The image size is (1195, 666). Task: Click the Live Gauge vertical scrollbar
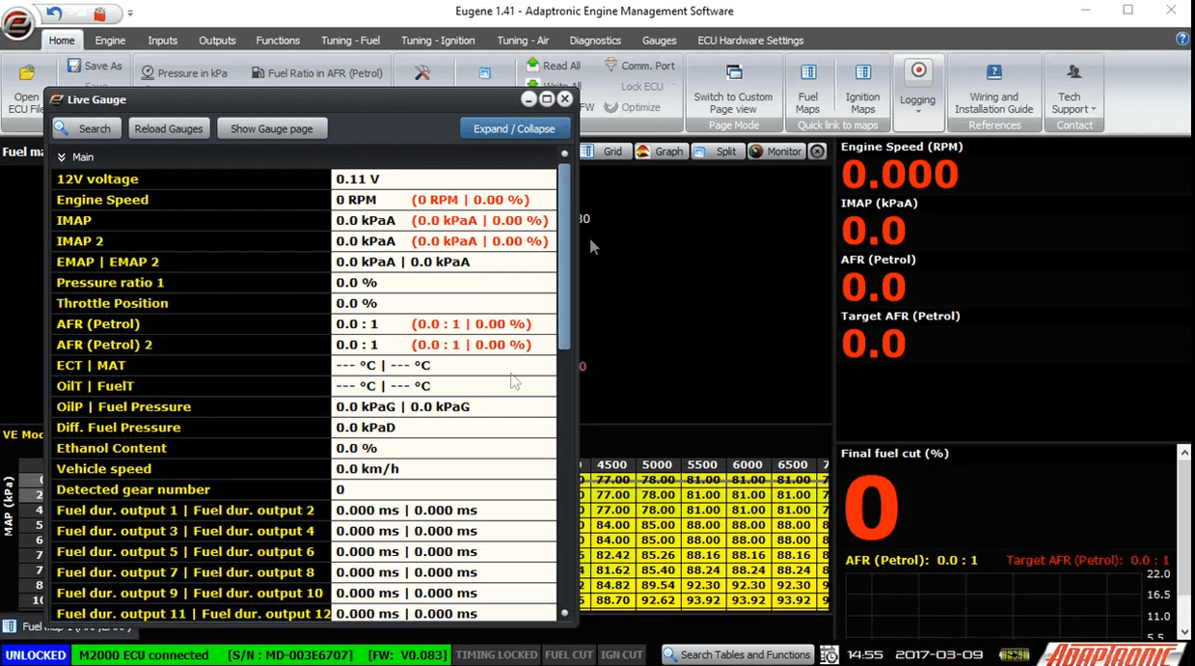click(x=564, y=257)
